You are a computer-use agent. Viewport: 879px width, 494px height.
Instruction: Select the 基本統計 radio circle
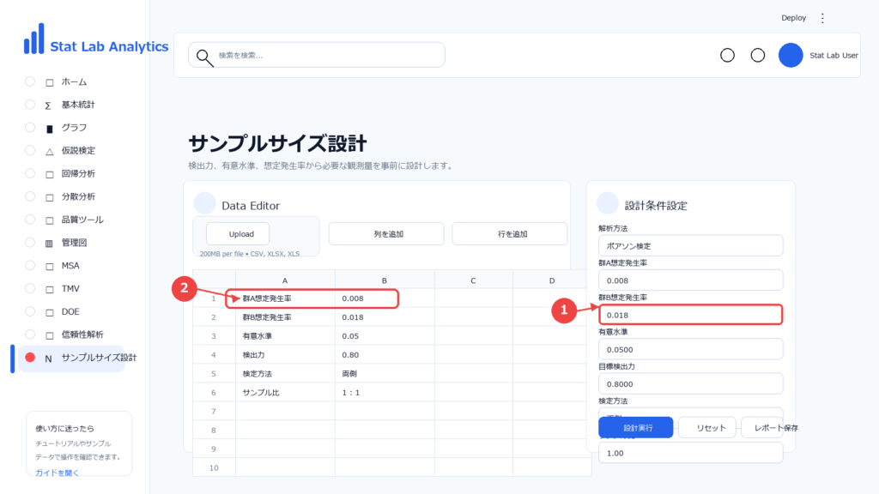tap(30, 104)
